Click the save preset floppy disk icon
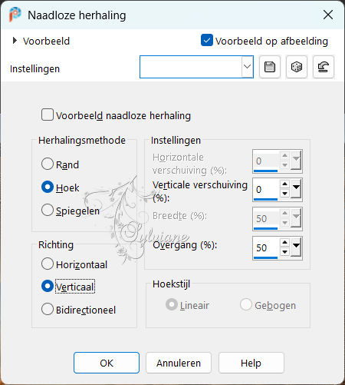 click(x=270, y=67)
